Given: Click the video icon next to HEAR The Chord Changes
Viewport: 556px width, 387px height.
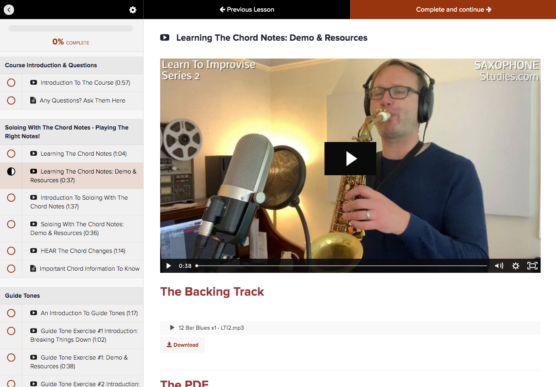Looking at the screenshot, I should (x=34, y=250).
